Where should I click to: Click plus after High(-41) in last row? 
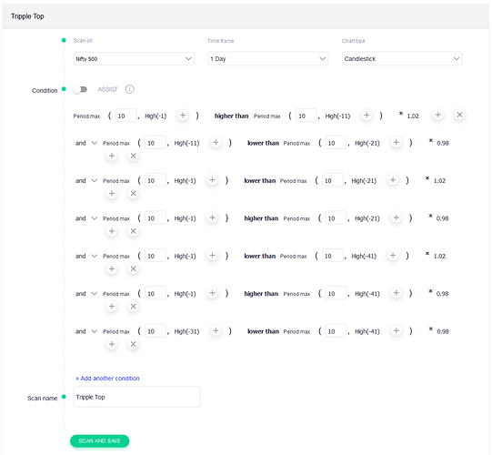397,330
